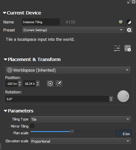Click the edit placement pencil icon
This screenshot has height=150, width=136.
tap(59, 84)
